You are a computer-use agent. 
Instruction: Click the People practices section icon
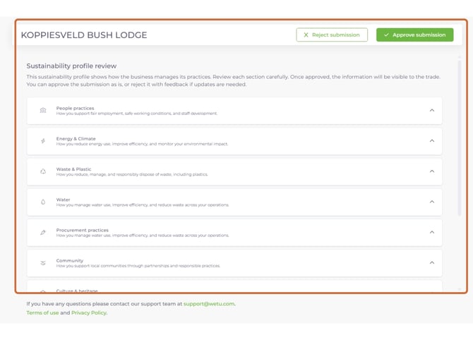tap(43, 110)
